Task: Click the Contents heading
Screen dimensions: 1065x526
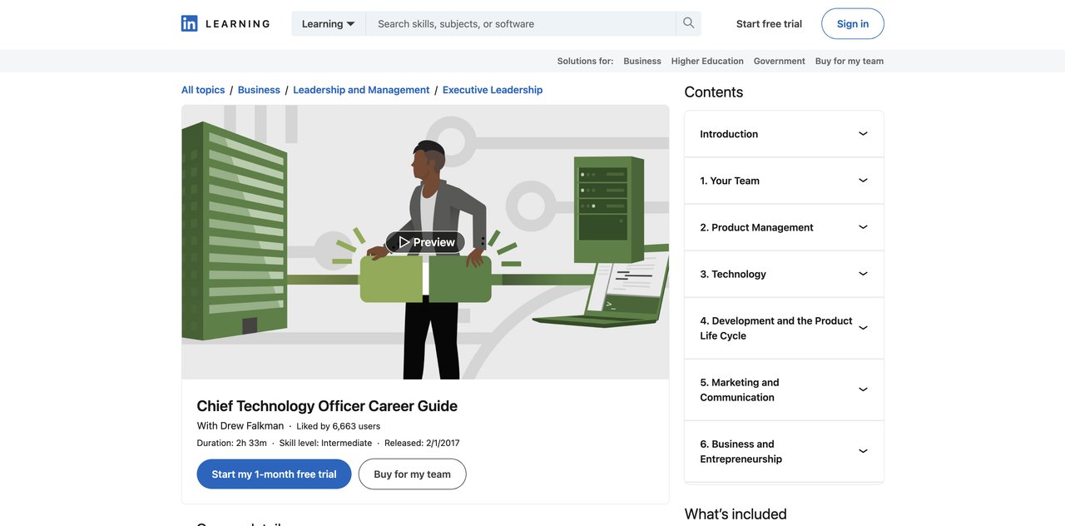Action: tap(714, 92)
